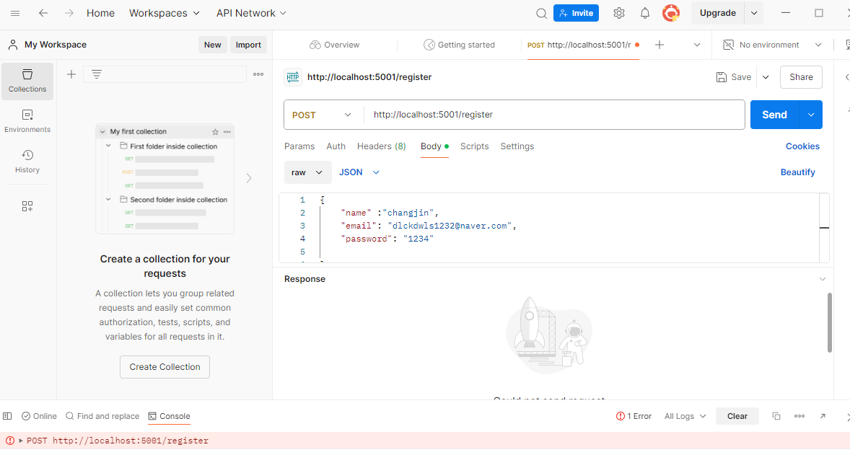
Task: Go forward with the right arrow
Action: (69, 13)
